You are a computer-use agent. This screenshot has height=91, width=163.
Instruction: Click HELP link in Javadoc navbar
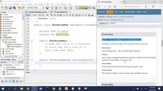click(145, 12)
